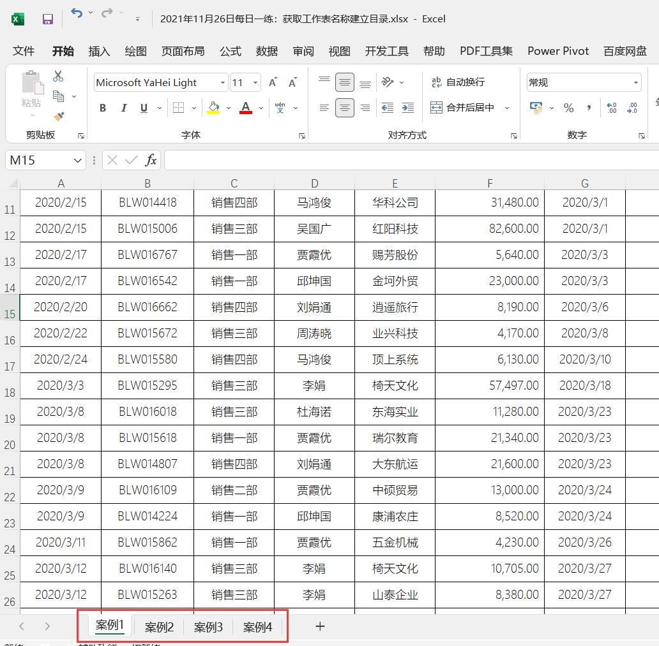Switch to sheet tab 案例2
659x646 pixels.
(159, 627)
